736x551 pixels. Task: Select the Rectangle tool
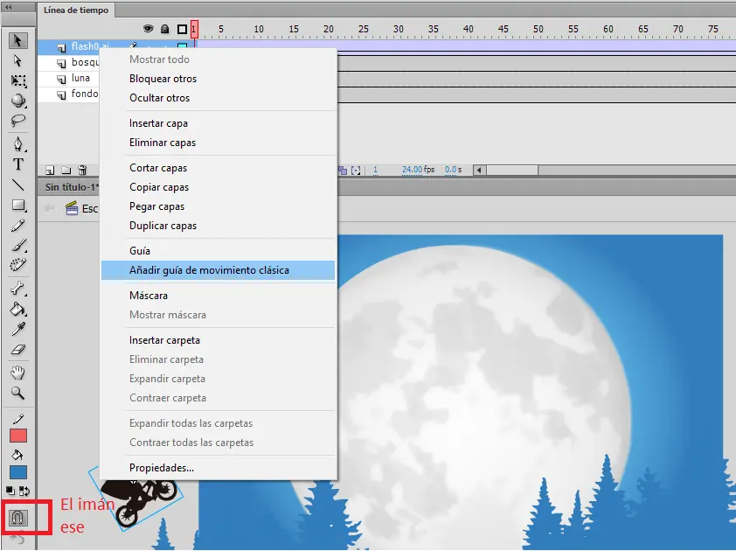pyautogui.click(x=17, y=206)
